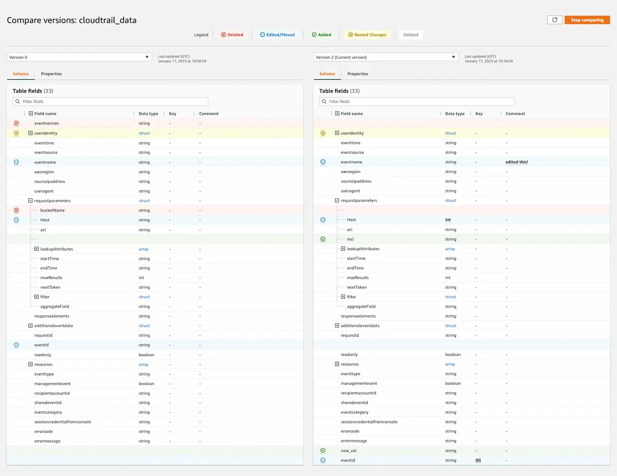Click the edited icon beside eventname row
This screenshot has height=476, width=617.
(15, 162)
